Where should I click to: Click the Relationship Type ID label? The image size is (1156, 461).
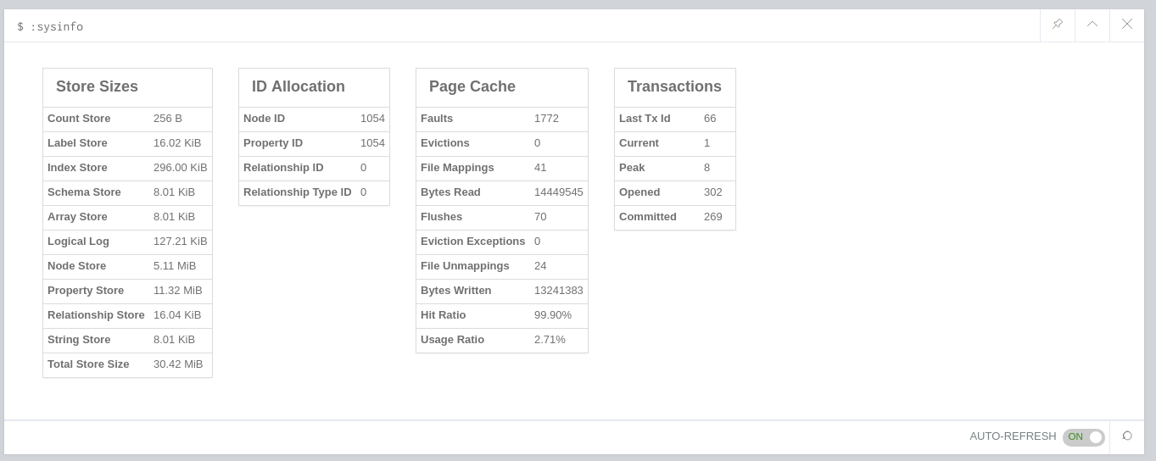tap(297, 192)
